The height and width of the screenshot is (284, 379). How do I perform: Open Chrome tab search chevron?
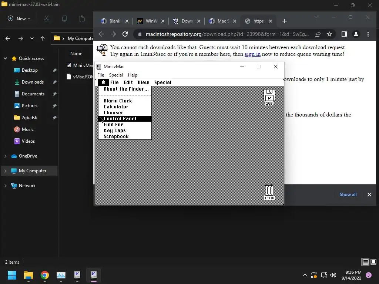point(316,17)
